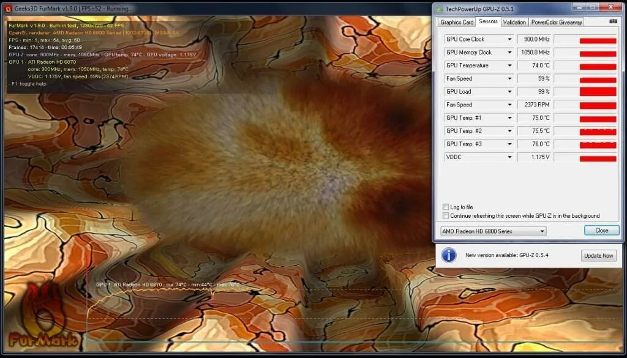Click the GPU-Z title bar app icon
627x358 pixels.
(440, 9)
